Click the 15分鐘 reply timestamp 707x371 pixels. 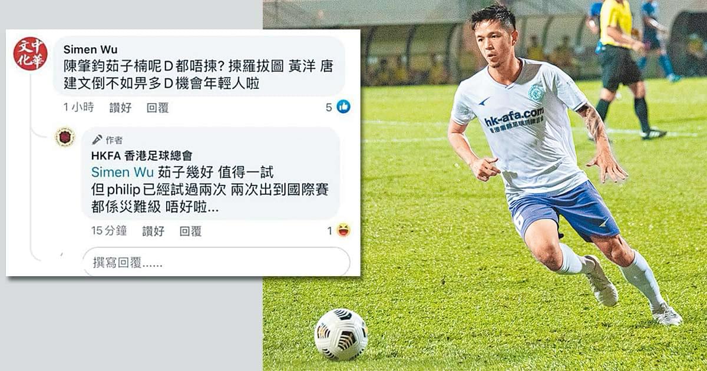tap(109, 231)
